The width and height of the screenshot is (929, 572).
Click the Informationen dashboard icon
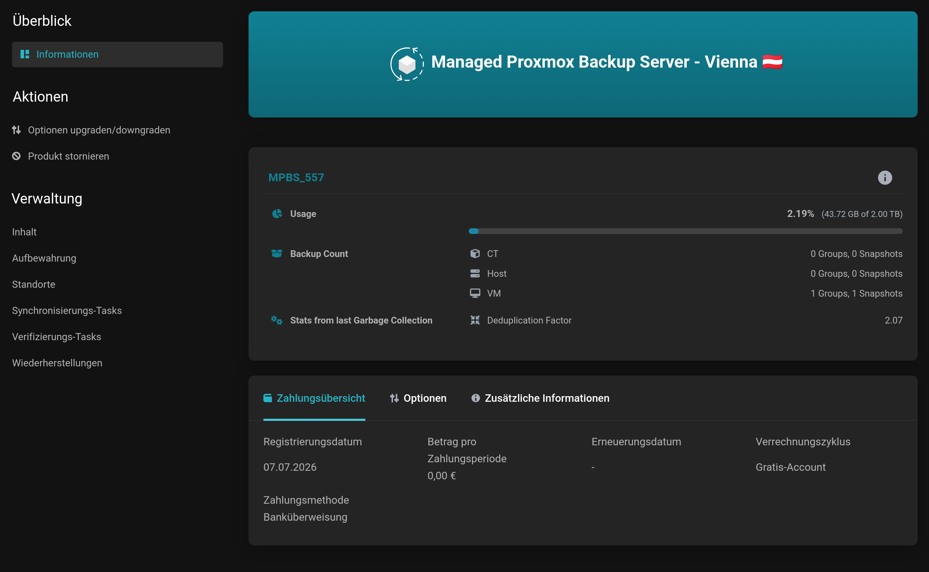coord(24,54)
